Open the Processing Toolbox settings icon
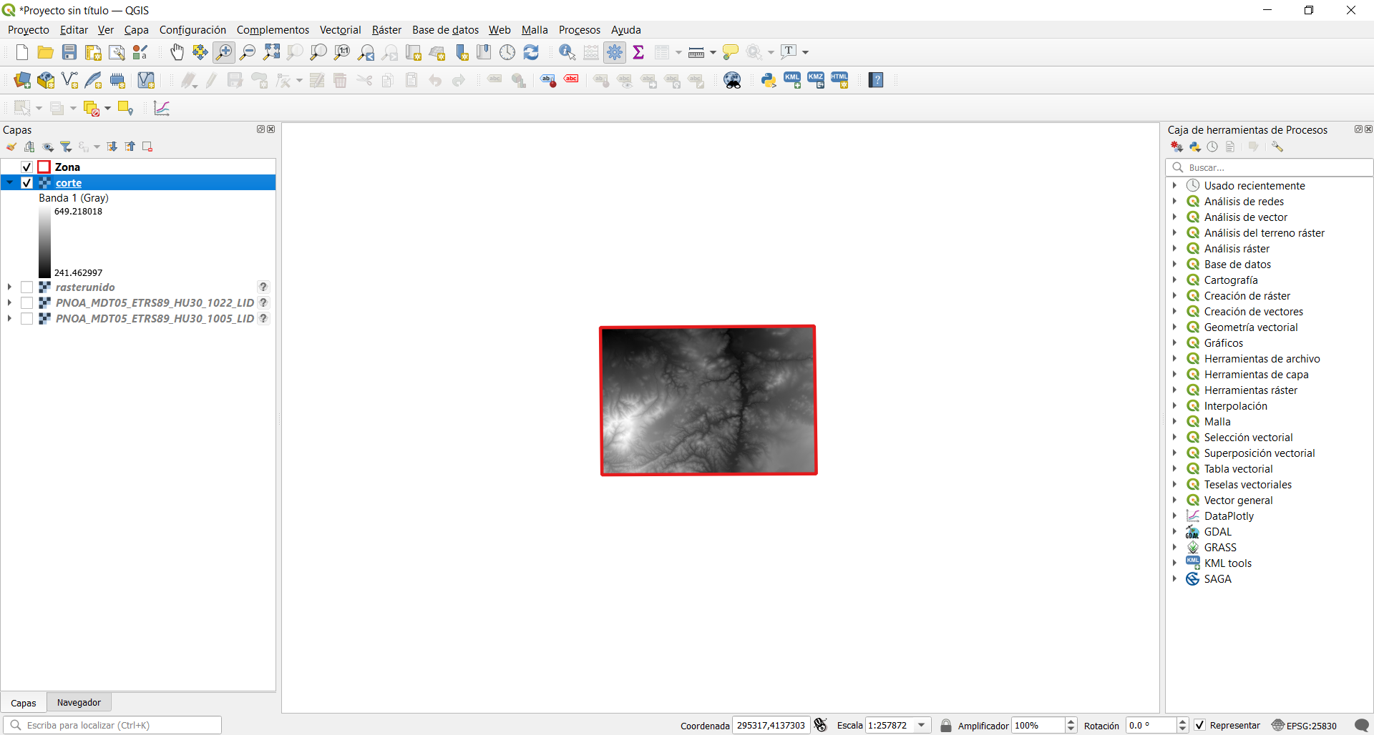 pos(1278,146)
